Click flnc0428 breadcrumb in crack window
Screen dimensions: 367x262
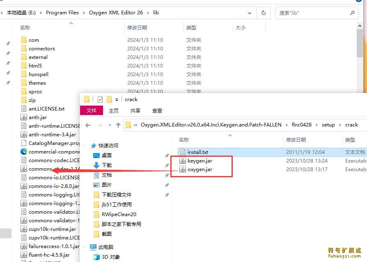pos(301,125)
